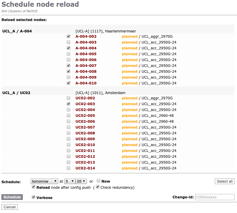Select the A-004-010 node checkbox
Image resolution: width=237 pixels, height=213 pixels.
[x=69, y=83]
